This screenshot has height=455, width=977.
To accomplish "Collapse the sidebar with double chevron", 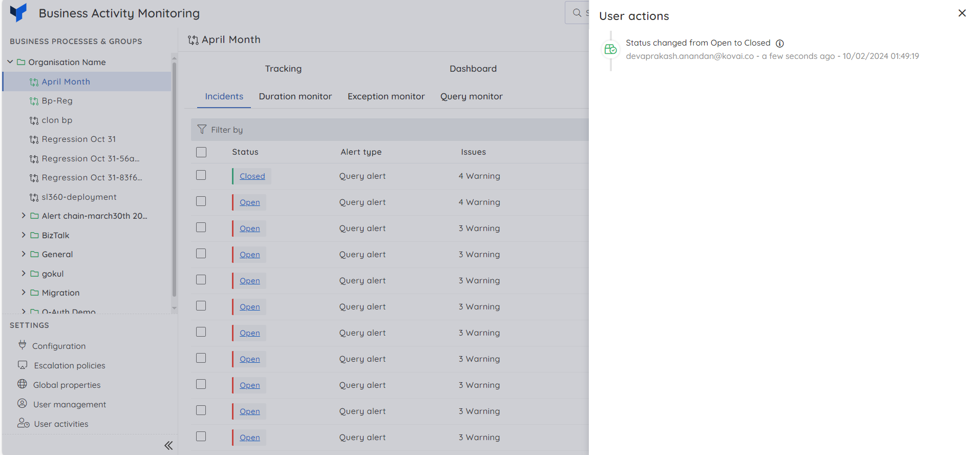I will (168, 445).
